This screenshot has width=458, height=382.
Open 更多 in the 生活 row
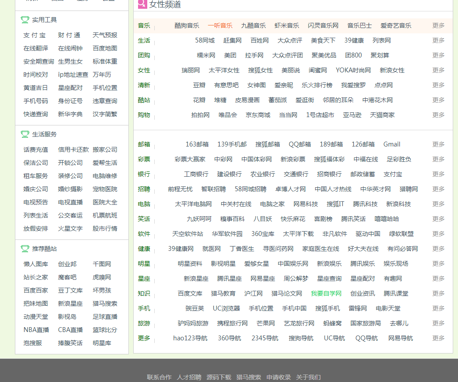438,40
